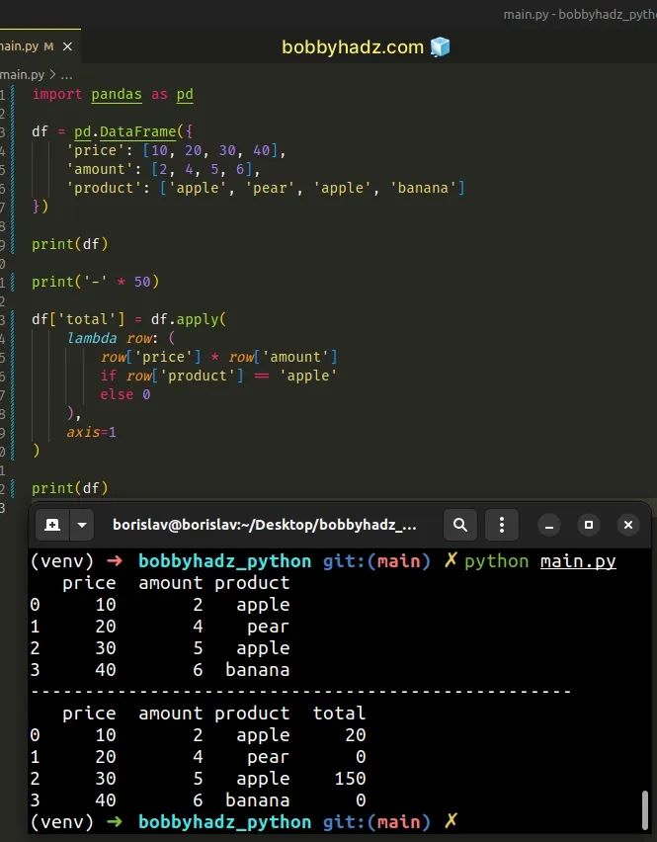Open terminal search with magnifier icon
This screenshot has width=657, height=842.
pos(460,525)
